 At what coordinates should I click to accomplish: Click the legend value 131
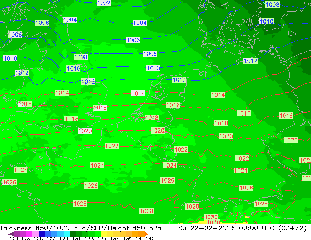(x=77, y=238)
